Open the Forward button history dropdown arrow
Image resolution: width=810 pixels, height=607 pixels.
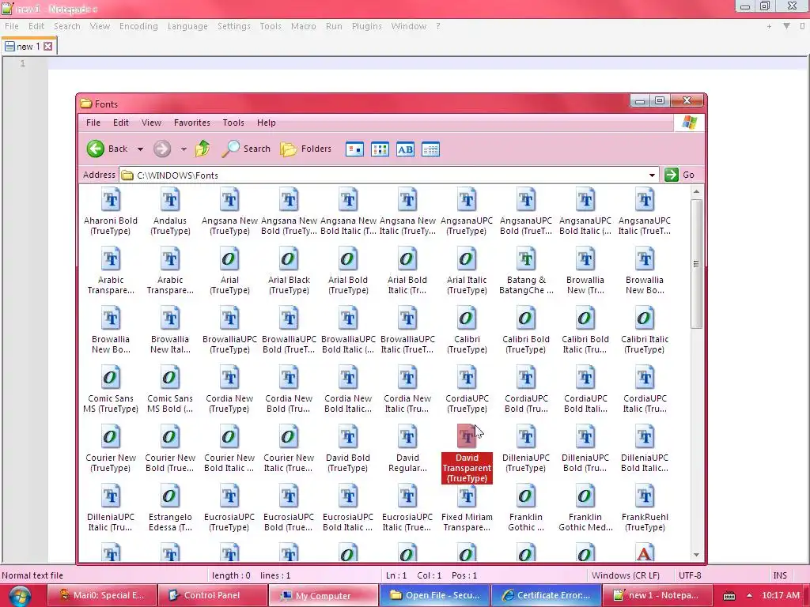[x=184, y=149]
